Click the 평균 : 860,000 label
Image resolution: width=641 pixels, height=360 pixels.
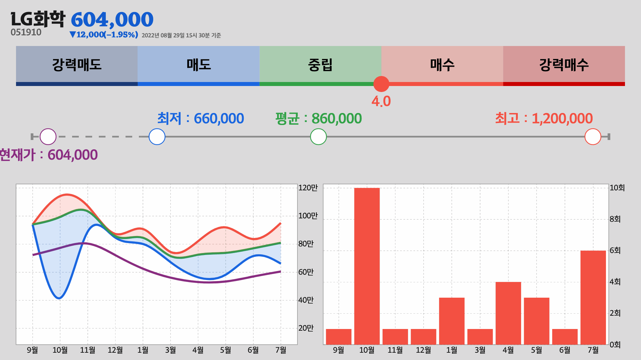click(x=318, y=118)
